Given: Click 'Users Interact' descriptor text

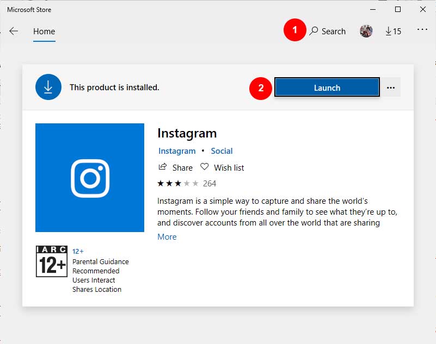Looking at the screenshot, I should click(x=94, y=280).
